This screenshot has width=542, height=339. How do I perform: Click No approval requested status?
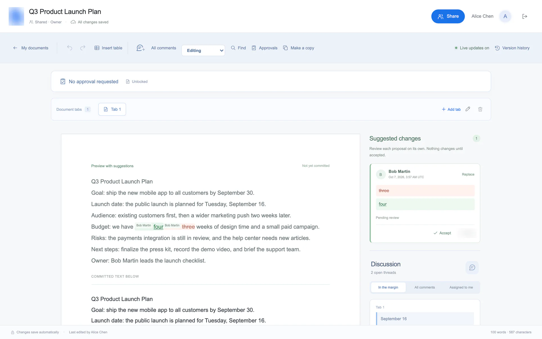coord(89,81)
